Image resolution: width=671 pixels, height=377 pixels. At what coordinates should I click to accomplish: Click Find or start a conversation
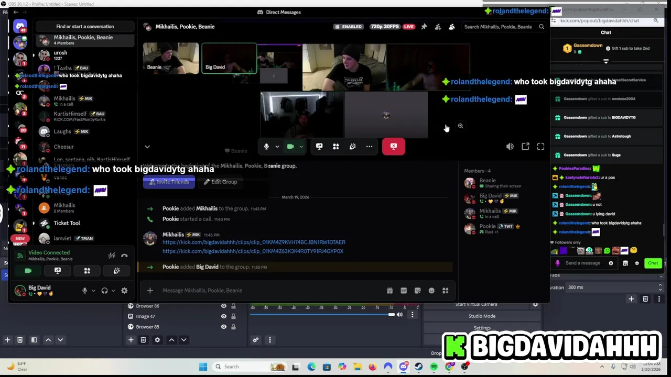pyautogui.click(x=85, y=27)
